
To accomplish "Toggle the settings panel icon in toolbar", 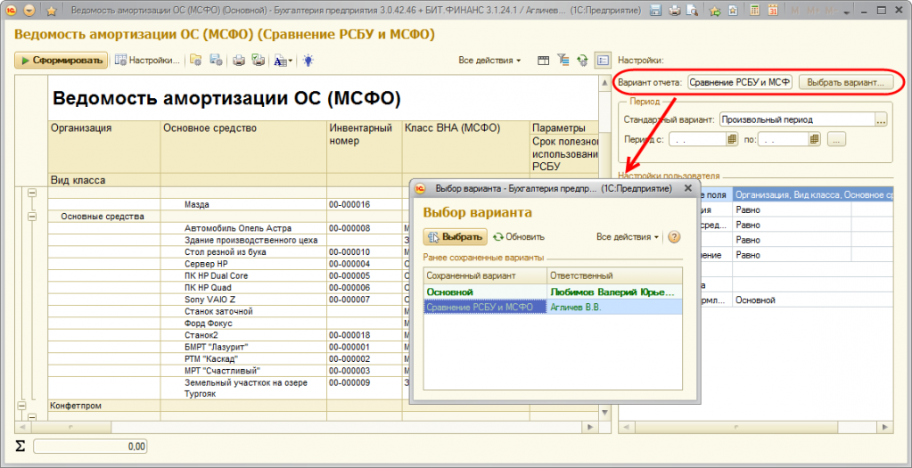I will [x=603, y=61].
